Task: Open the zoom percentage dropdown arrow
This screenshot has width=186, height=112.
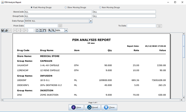Action: [66, 30]
